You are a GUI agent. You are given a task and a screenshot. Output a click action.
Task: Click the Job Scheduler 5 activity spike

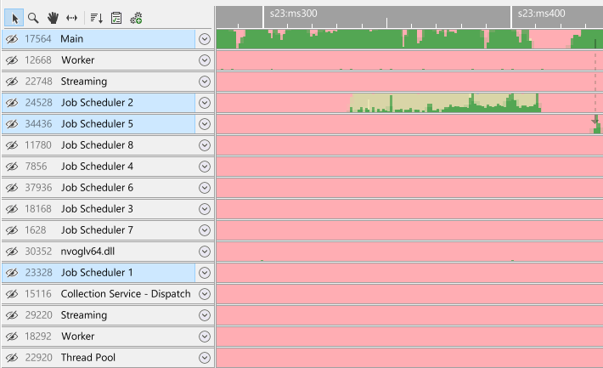596,125
